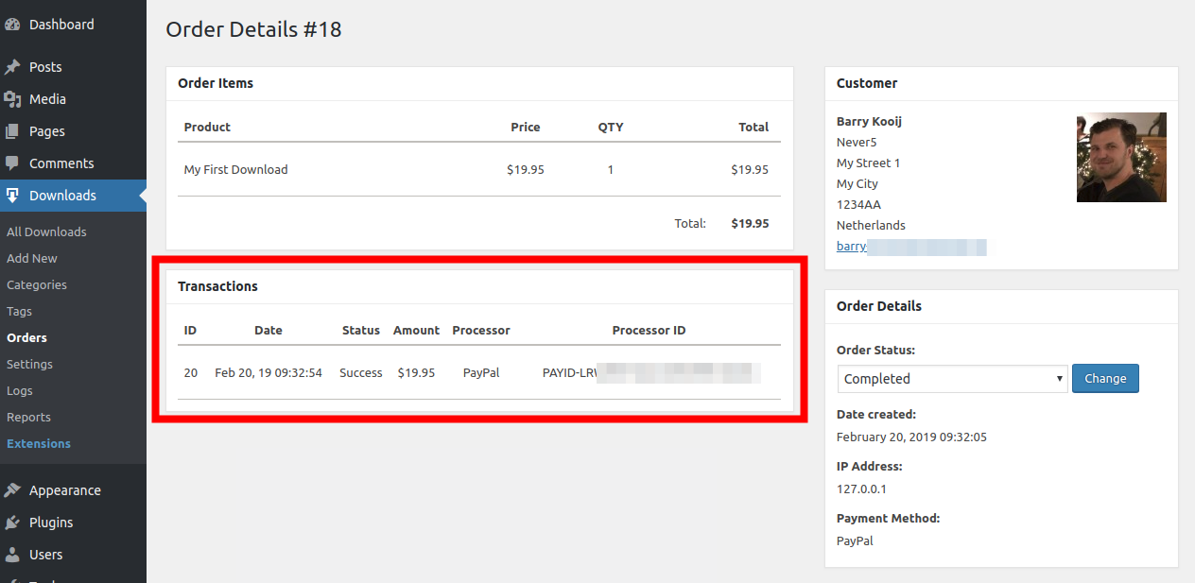
Task: Select the My First Download product entry
Action: pos(235,169)
